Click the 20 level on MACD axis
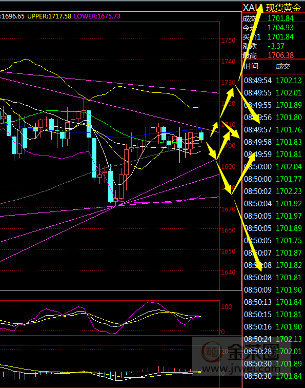305x388 pixels. 225,352
